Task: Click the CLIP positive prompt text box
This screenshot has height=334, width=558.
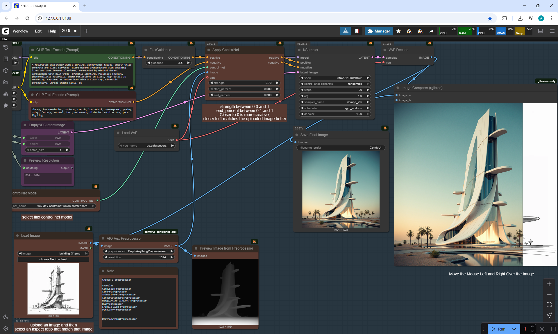Action: 82,74
